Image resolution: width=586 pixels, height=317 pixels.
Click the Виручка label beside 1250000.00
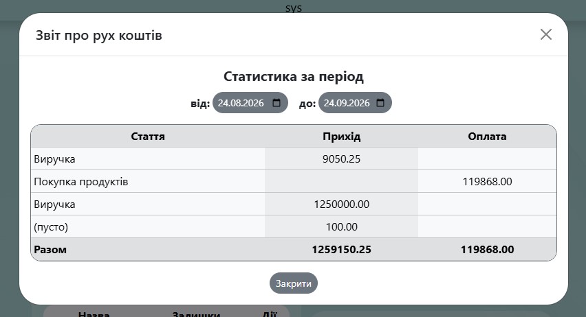54,204
